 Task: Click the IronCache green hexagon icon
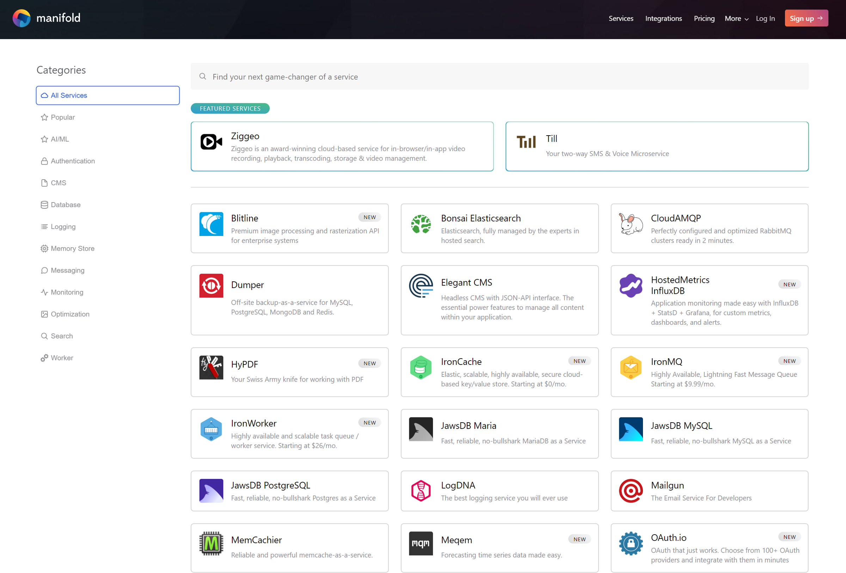pos(421,367)
